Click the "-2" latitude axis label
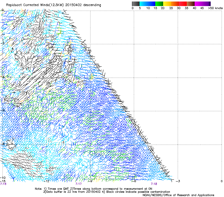The height and width of the screenshot is (197, 224). 2,43
